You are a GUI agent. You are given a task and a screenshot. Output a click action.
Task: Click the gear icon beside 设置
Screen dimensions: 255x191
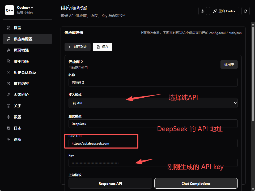point(8,117)
